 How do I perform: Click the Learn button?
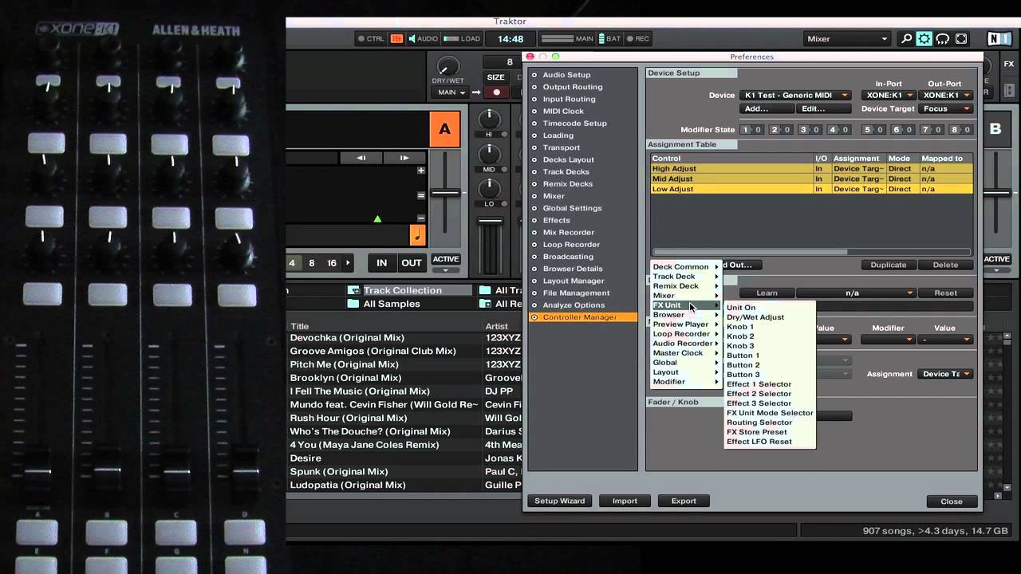tap(767, 293)
